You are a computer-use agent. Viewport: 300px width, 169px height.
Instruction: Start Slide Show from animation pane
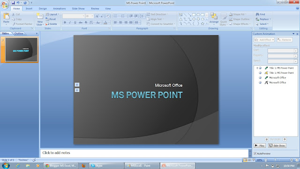[277, 146]
